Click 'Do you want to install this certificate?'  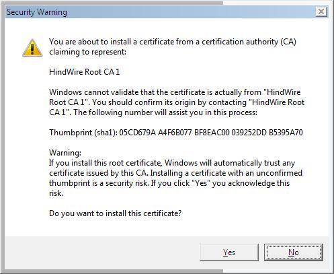[x=115, y=213]
